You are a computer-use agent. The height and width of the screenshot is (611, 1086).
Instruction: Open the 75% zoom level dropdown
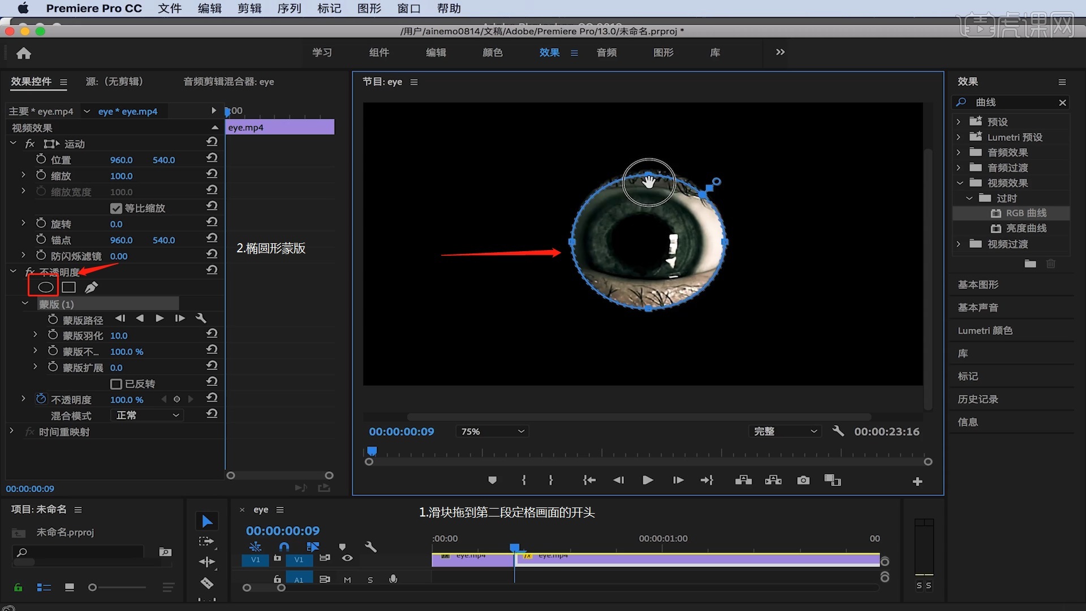(x=492, y=431)
